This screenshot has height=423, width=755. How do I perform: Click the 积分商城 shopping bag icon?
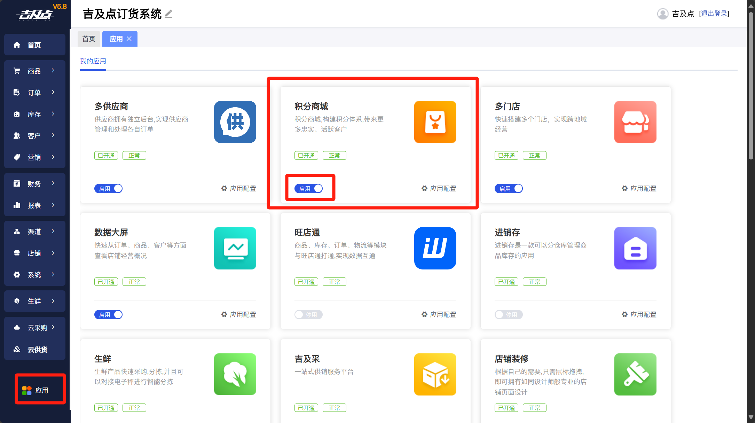point(435,122)
